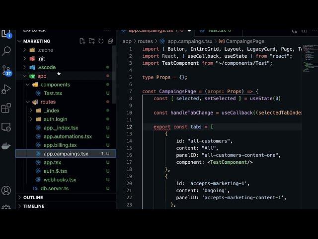This screenshot has width=318, height=239.
Task: Click the routes breadcrumb segment
Action: coord(145,41)
